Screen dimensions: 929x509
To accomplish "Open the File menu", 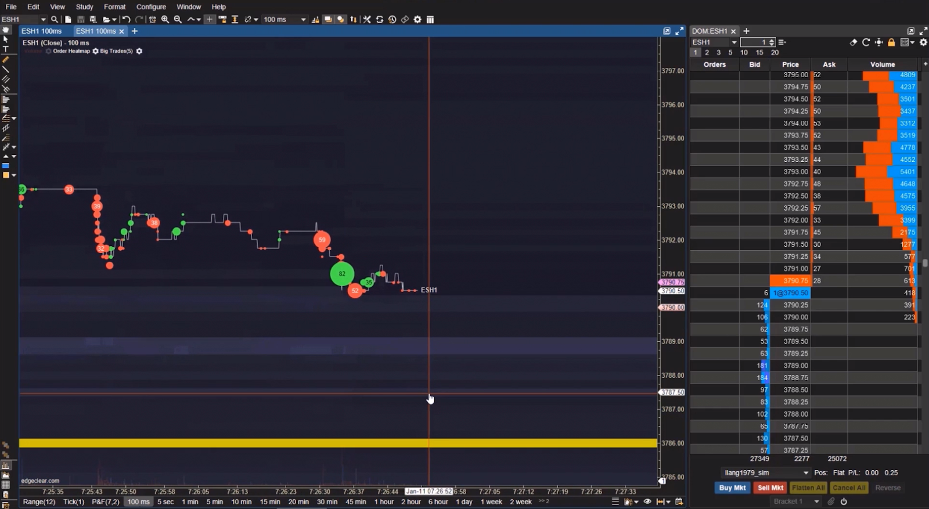I will tap(11, 6).
